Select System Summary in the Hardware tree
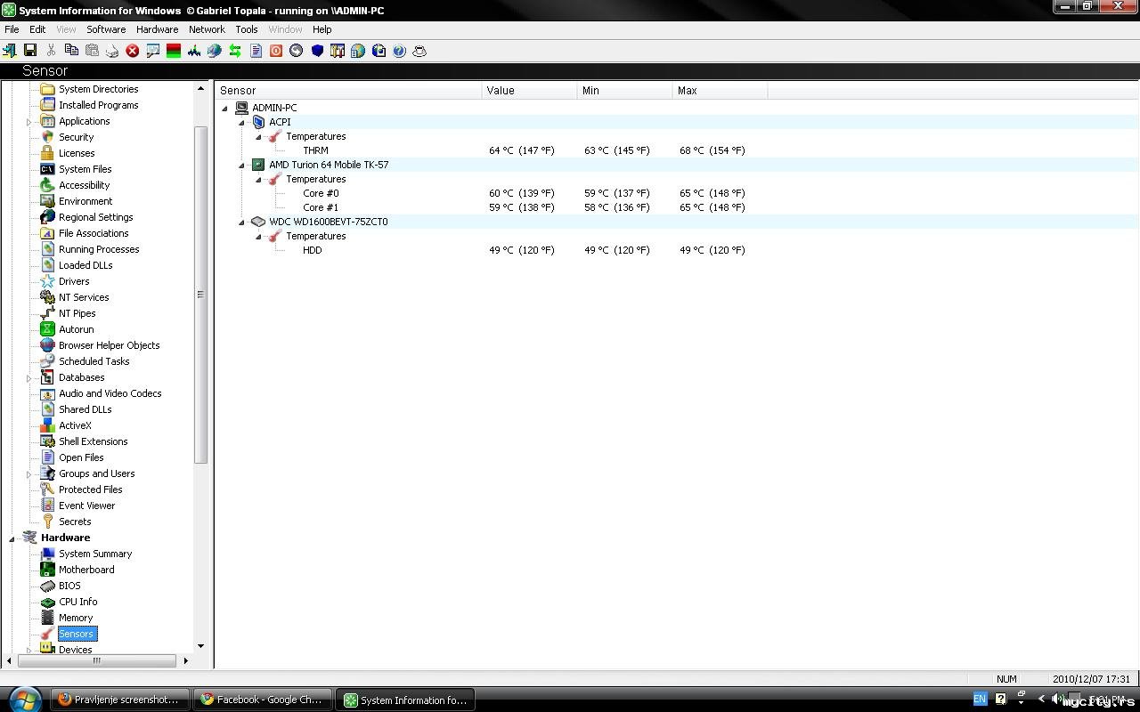The height and width of the screenshot is (712, 1140). (x=95, y=554)
